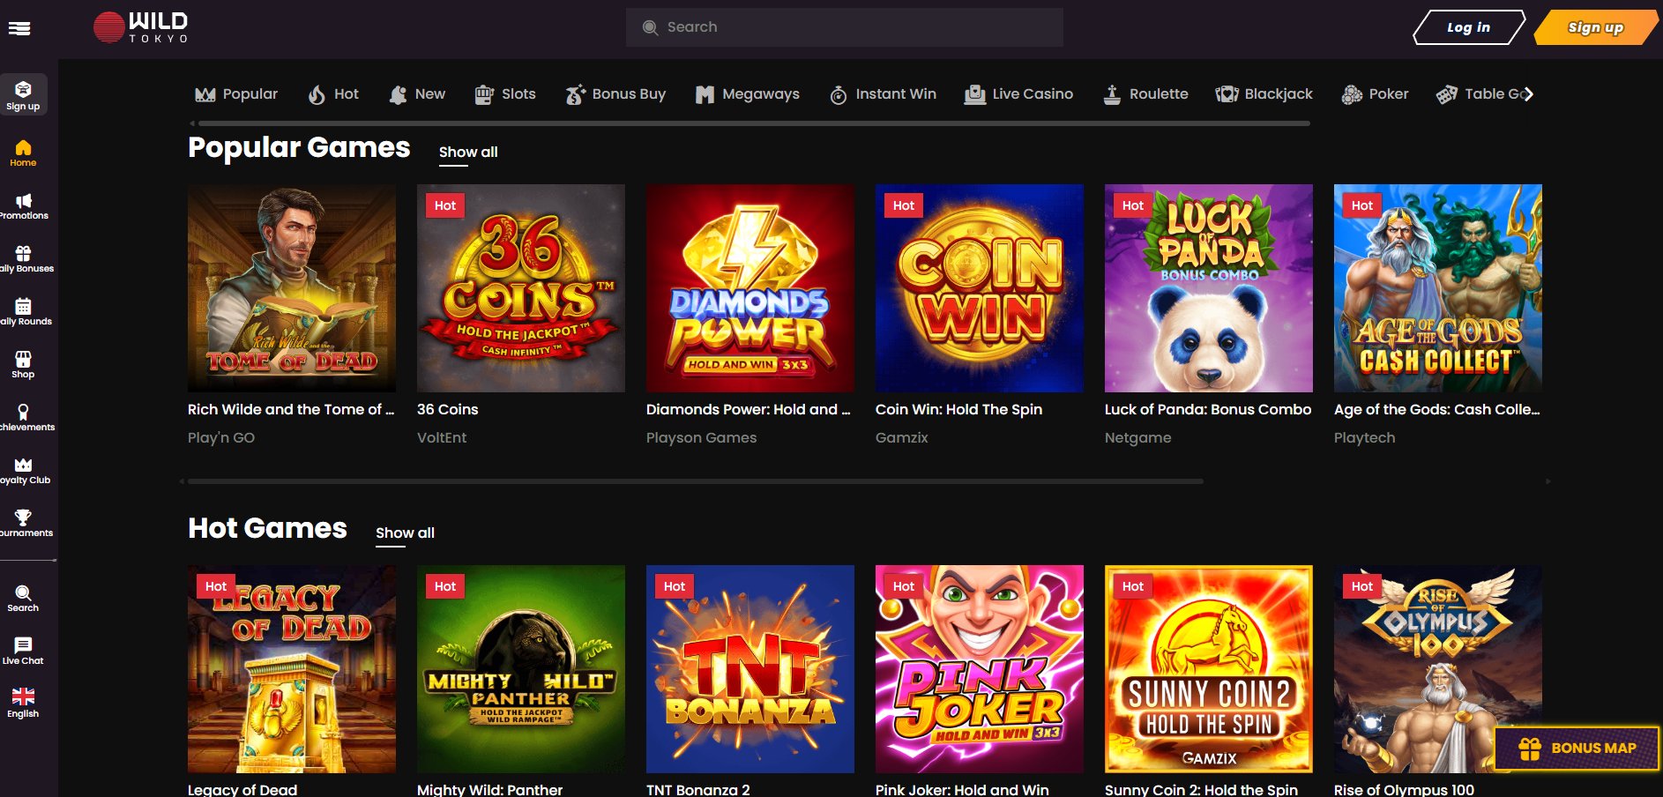The image size is (1663, 797).
Task: Select the Megaways category tab
Action: tap(748, 94)
